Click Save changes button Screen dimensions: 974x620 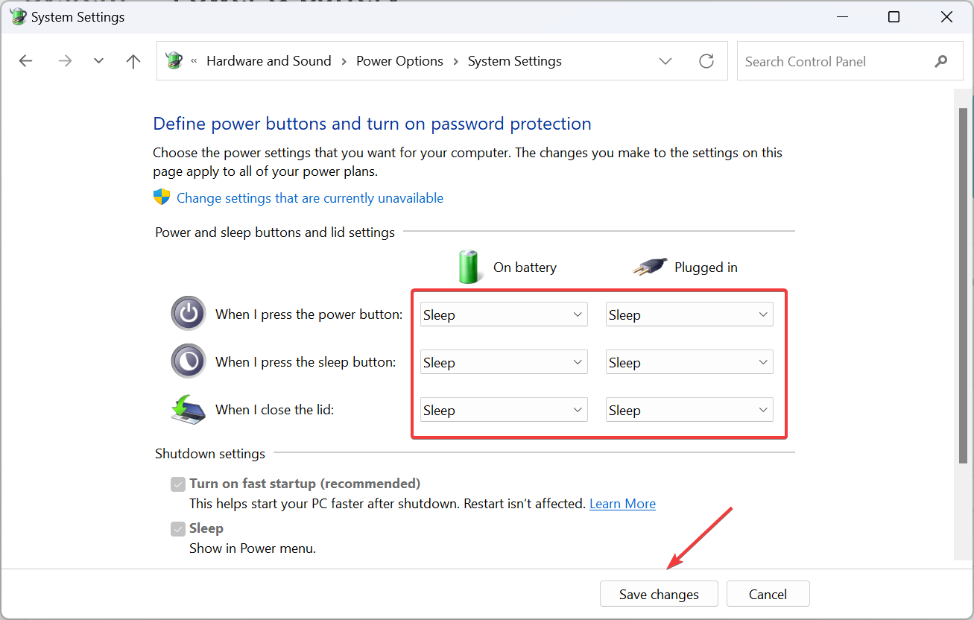pos(659,594)
